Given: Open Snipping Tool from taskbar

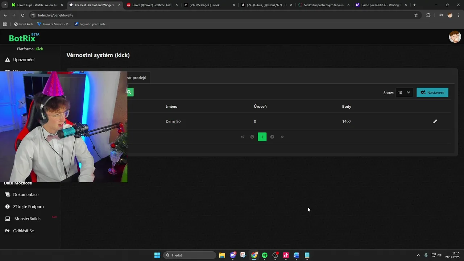Looking at the screenshot, I should 243,255.
